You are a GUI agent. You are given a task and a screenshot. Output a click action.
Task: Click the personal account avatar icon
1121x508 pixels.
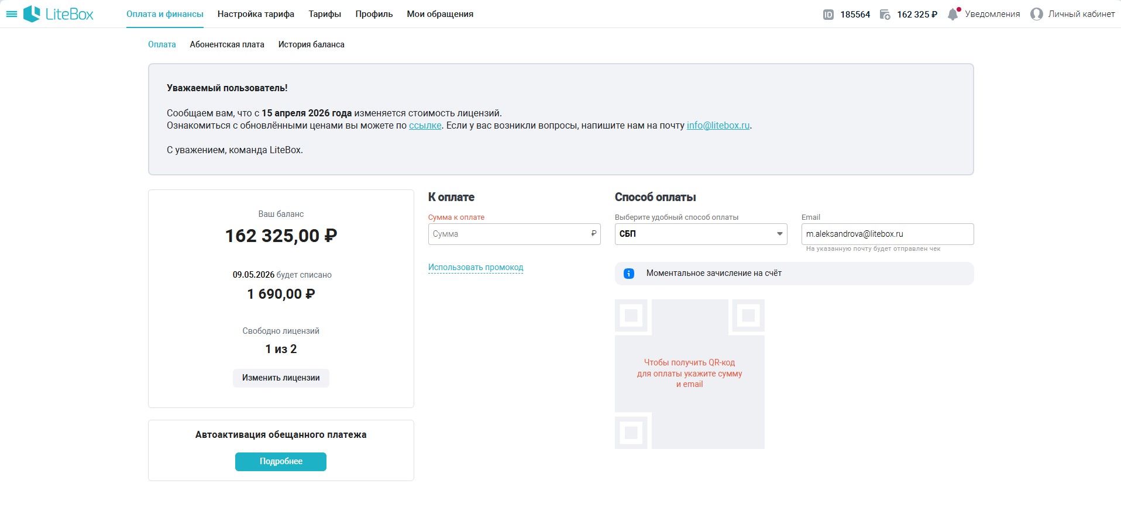point(1036,14)
